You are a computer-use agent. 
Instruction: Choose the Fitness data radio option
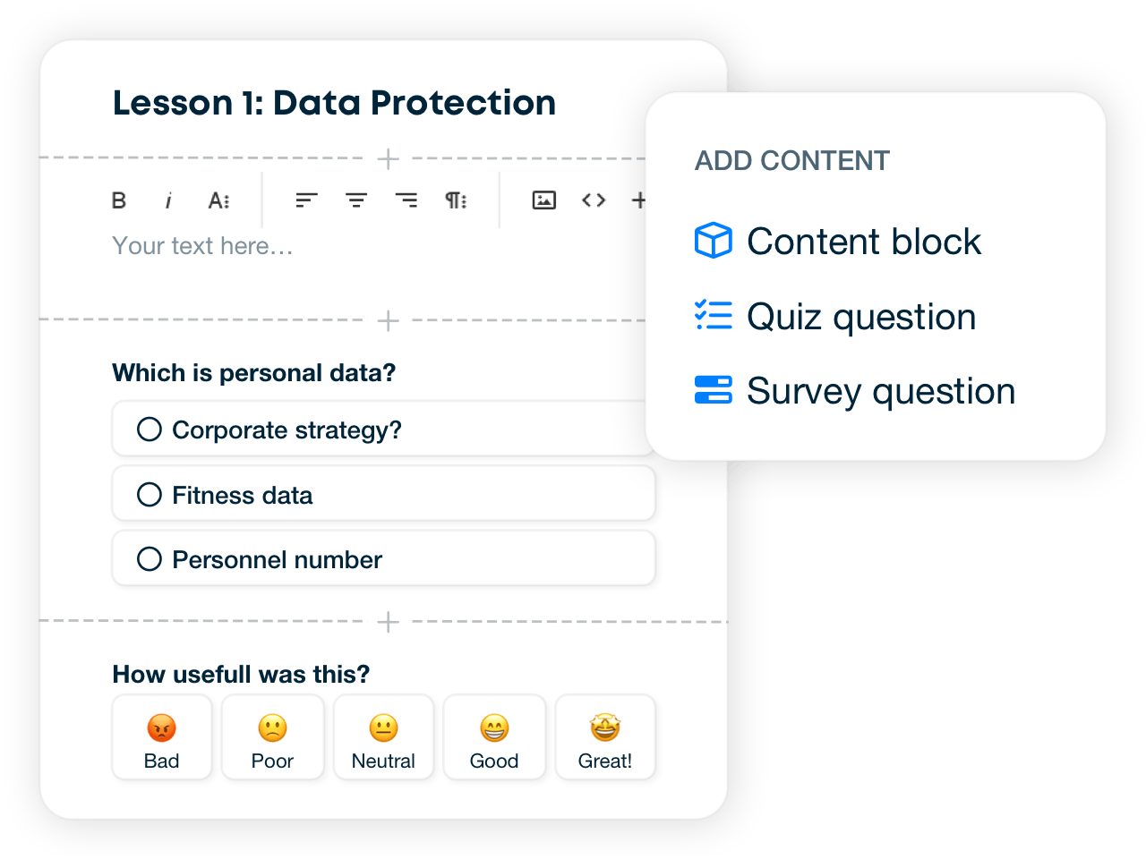pos(150,495)
